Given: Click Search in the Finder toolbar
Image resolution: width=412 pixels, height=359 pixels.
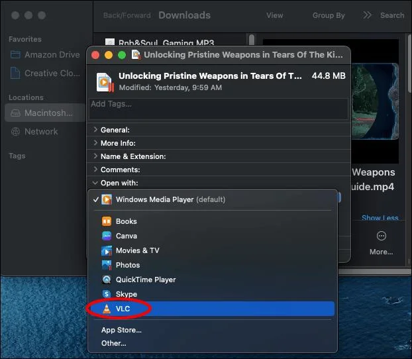Looking at the screenshot, I should [x=392, y=15].
